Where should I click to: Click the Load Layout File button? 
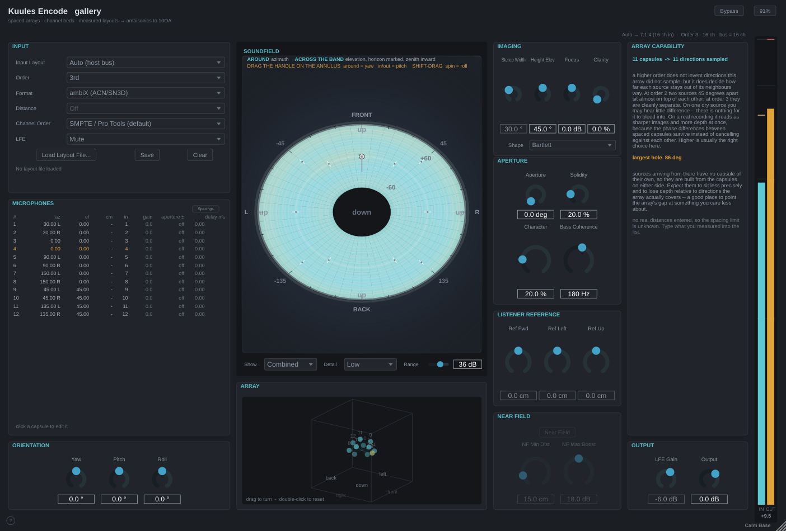66,155
